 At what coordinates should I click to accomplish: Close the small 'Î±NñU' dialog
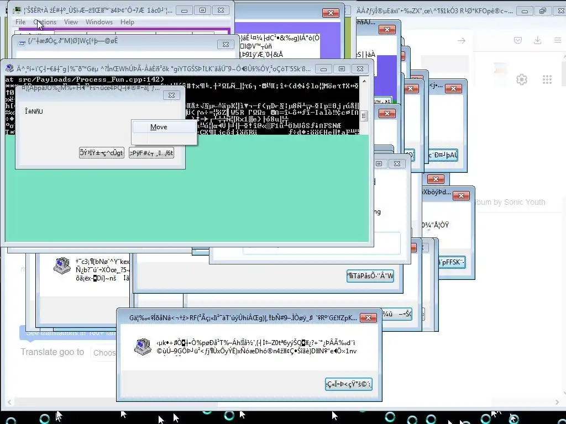(x=171, y=95)
